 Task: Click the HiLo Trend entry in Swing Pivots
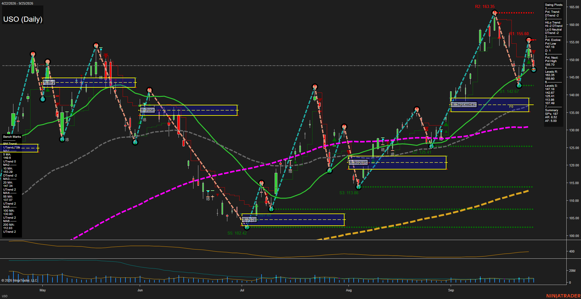click(x=553, y=23)
